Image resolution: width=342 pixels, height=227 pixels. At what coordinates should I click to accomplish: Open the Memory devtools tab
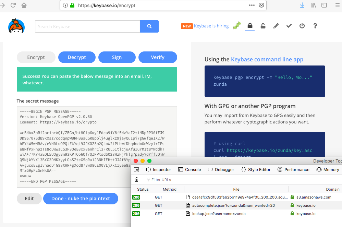coord(328,170)
